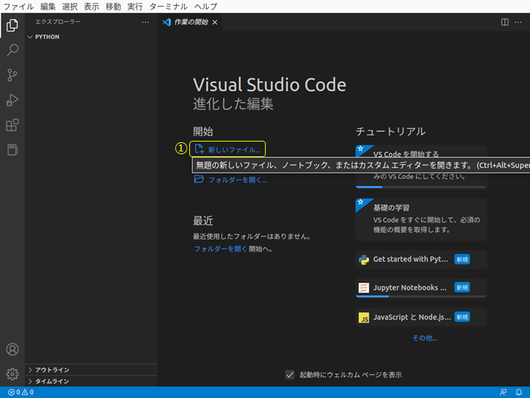Open the Search view icon
Image resolution: width=530 pixels, height=398 pixels.
tap(12, 50)
